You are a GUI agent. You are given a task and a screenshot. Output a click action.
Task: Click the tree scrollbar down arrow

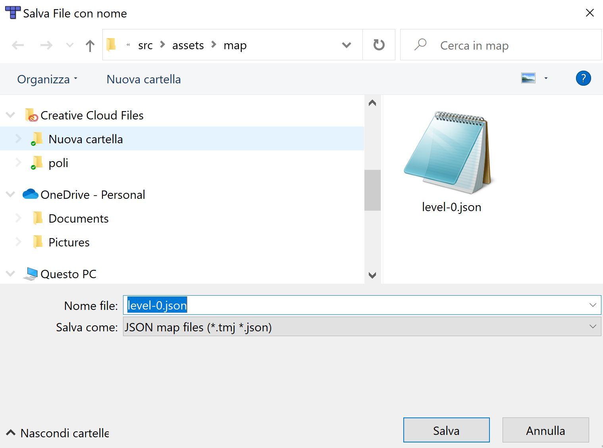click(x=372, y=275)
